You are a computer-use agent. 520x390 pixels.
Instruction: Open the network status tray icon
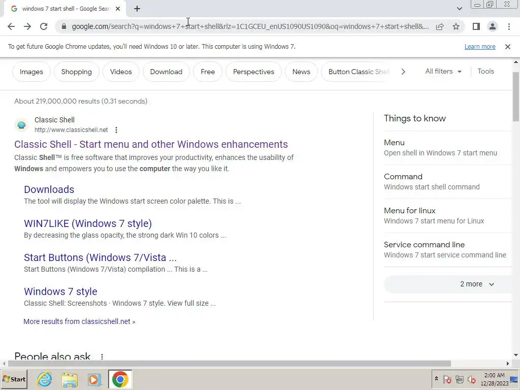click(459, 379)
